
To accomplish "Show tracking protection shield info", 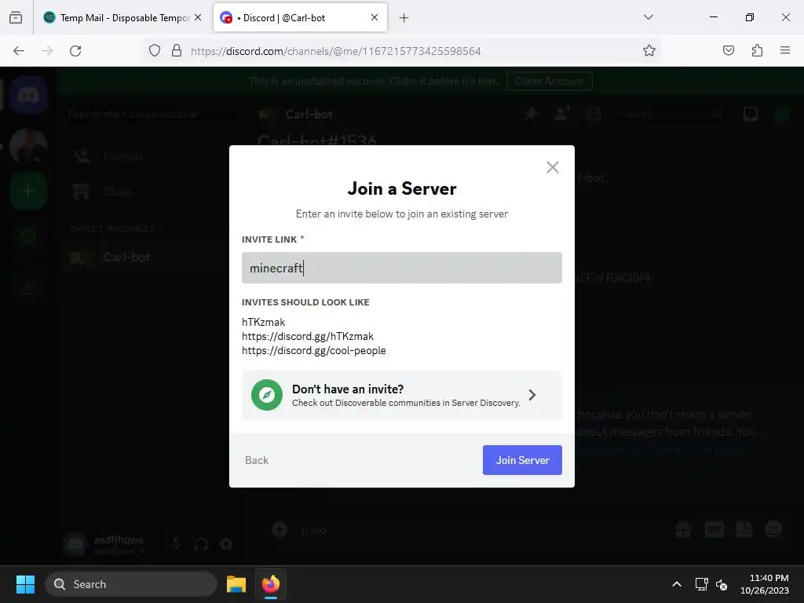I will coord(155,51).
